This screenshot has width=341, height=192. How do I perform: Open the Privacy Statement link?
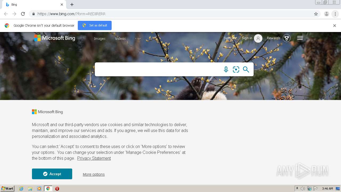[94, 158]
